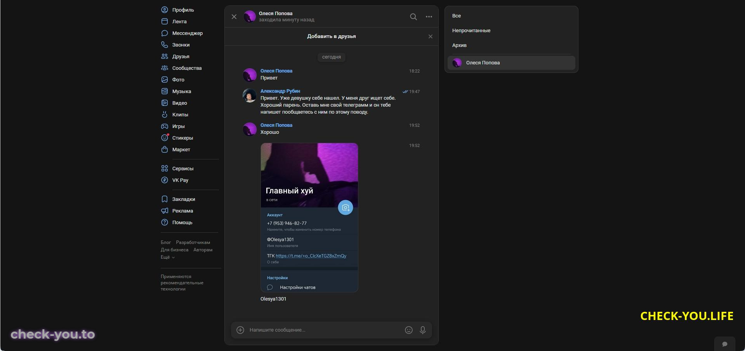Viewport: 745px width, 351px height.
Task: Click the voice message microphone icon
Action: (423, 330)
